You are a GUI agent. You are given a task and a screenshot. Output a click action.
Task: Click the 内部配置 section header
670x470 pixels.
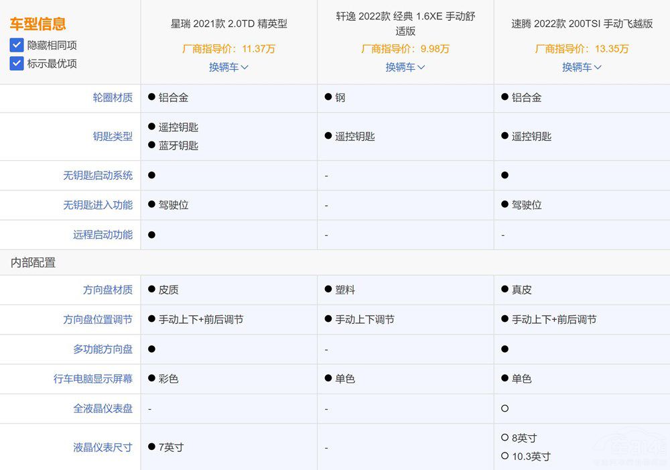(33, 263)
